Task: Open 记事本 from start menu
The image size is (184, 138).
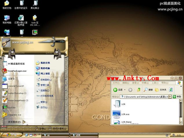Action: [8, 79]
